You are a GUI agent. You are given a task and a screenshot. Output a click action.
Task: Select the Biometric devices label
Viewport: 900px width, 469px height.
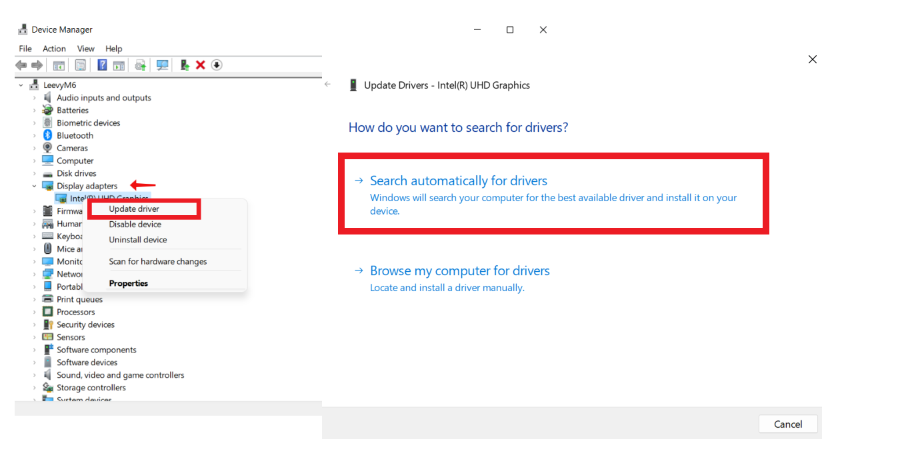click(89, 123)
